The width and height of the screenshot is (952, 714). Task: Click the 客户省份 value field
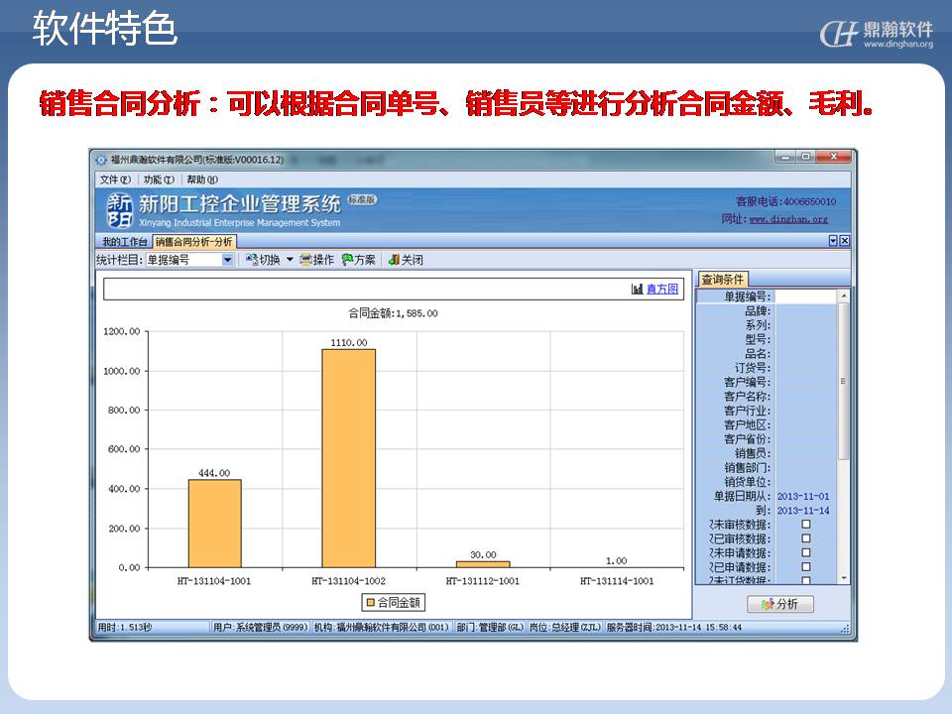tap(805, 439)
